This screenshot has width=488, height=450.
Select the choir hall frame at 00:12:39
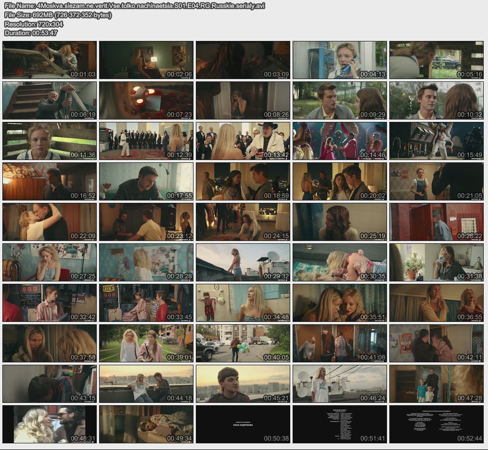(146, 141)
